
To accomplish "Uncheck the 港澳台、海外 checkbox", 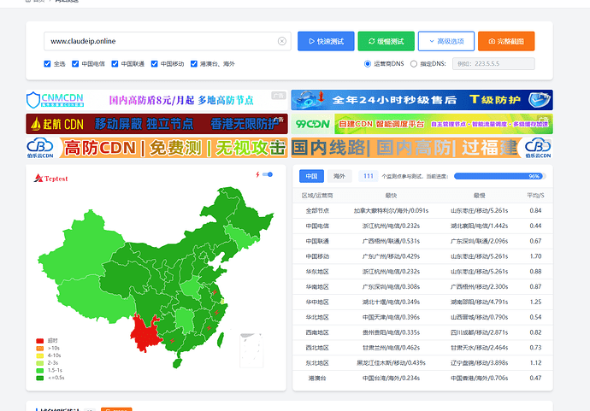I will pos(194,64).
